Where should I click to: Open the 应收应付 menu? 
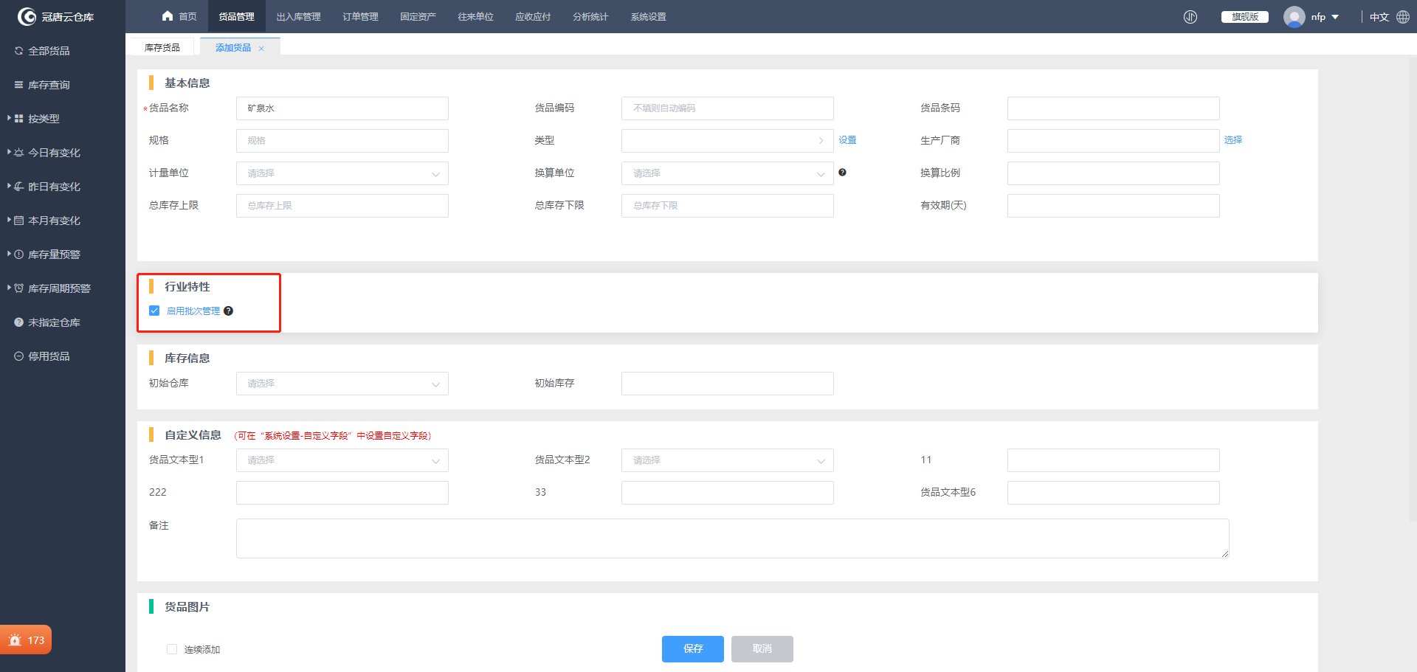coord(533,17)
